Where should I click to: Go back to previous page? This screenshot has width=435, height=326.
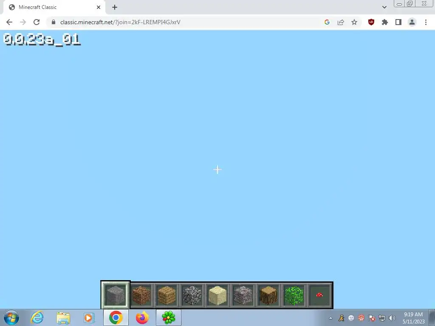point(9,22)
